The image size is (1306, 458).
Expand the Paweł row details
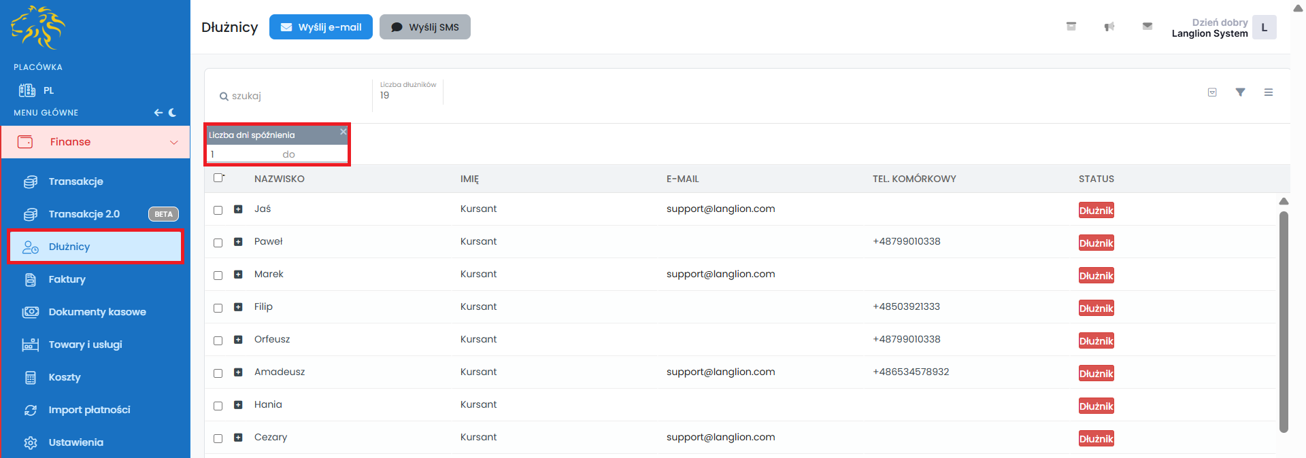point(238,242)
